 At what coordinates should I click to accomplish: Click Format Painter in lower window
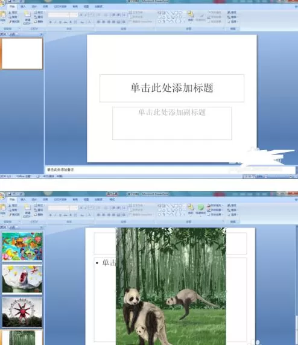coord(14,215)
